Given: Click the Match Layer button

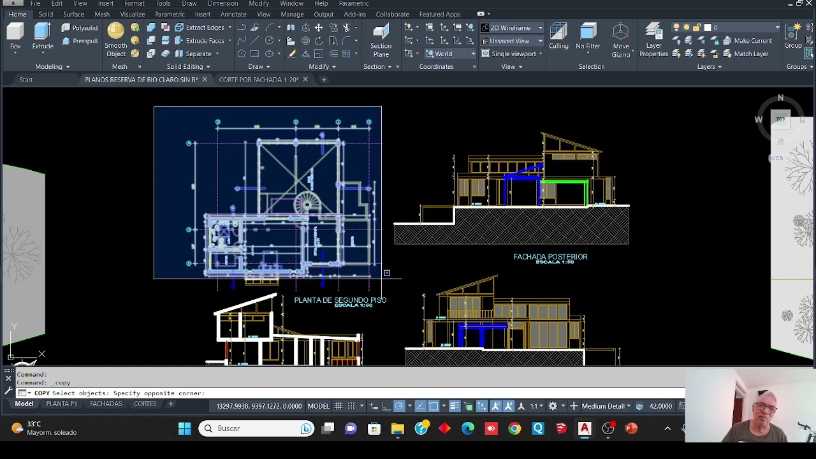Looking at the screenshot, I should [x=745, y=54].
